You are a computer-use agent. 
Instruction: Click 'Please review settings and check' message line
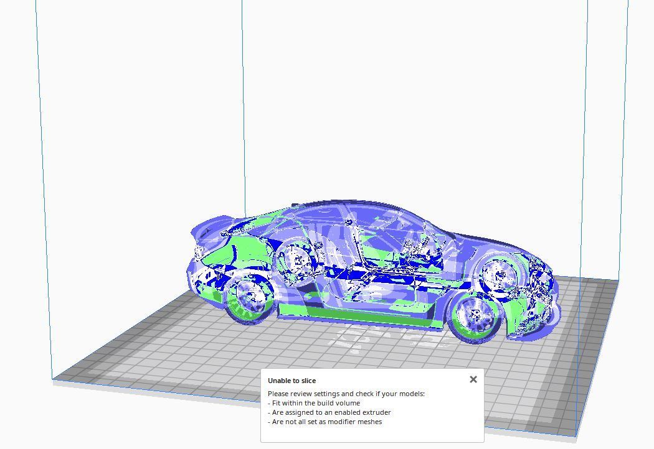click(346, 394)
